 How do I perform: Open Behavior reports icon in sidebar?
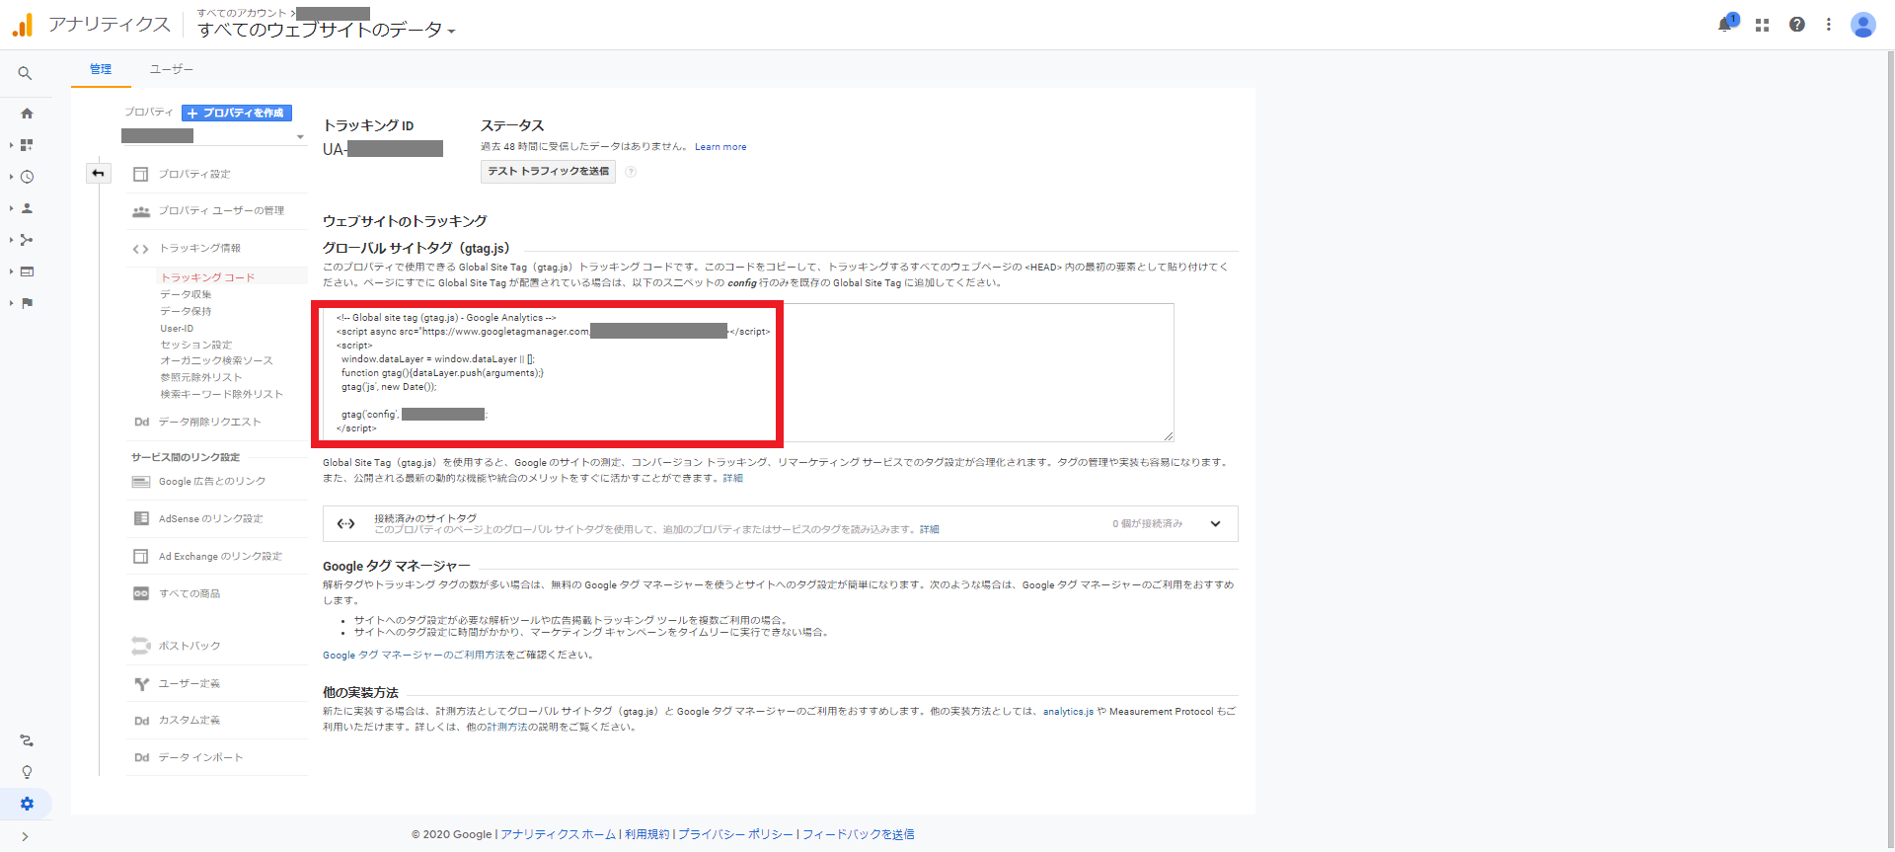point(27,271)
